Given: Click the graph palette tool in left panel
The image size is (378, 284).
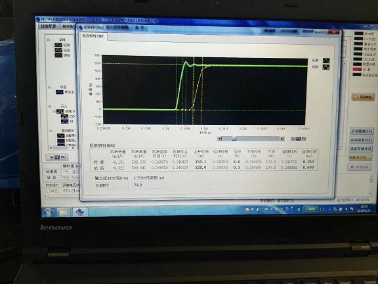Looking at the screenshot, I should coord(57,158).
